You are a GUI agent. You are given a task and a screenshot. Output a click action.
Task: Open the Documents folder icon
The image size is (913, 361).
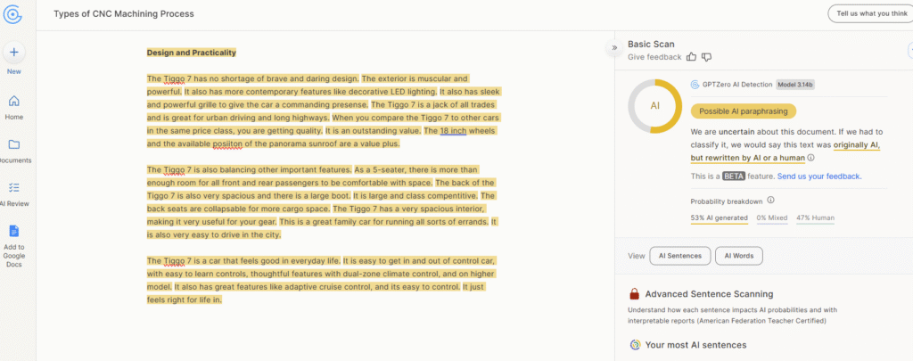(14, 144)
